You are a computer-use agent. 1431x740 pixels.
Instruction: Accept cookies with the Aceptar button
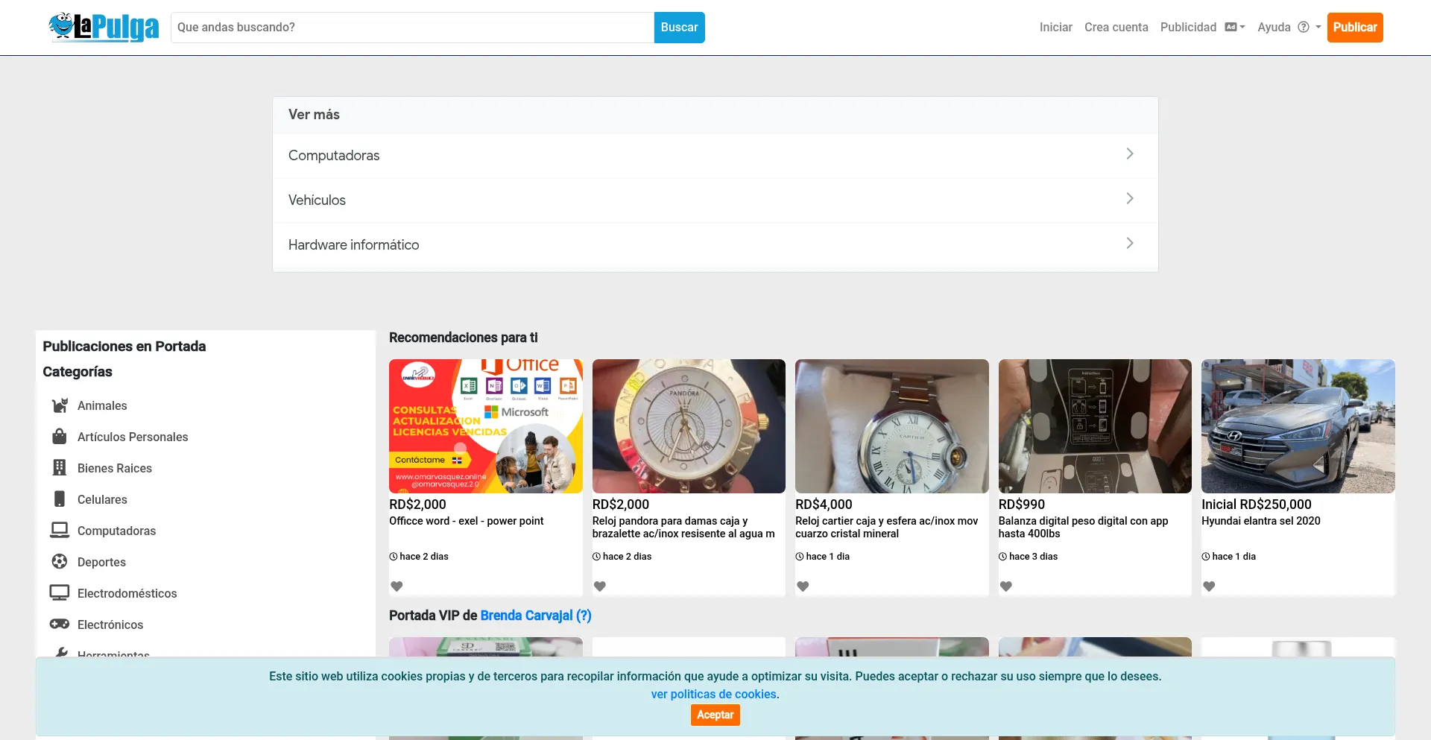[715, 715]
